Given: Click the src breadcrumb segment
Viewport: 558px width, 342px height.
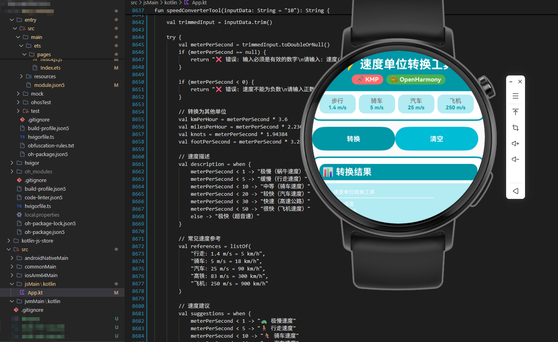Looking at the screenshot, I should click(x=134, y=2).
